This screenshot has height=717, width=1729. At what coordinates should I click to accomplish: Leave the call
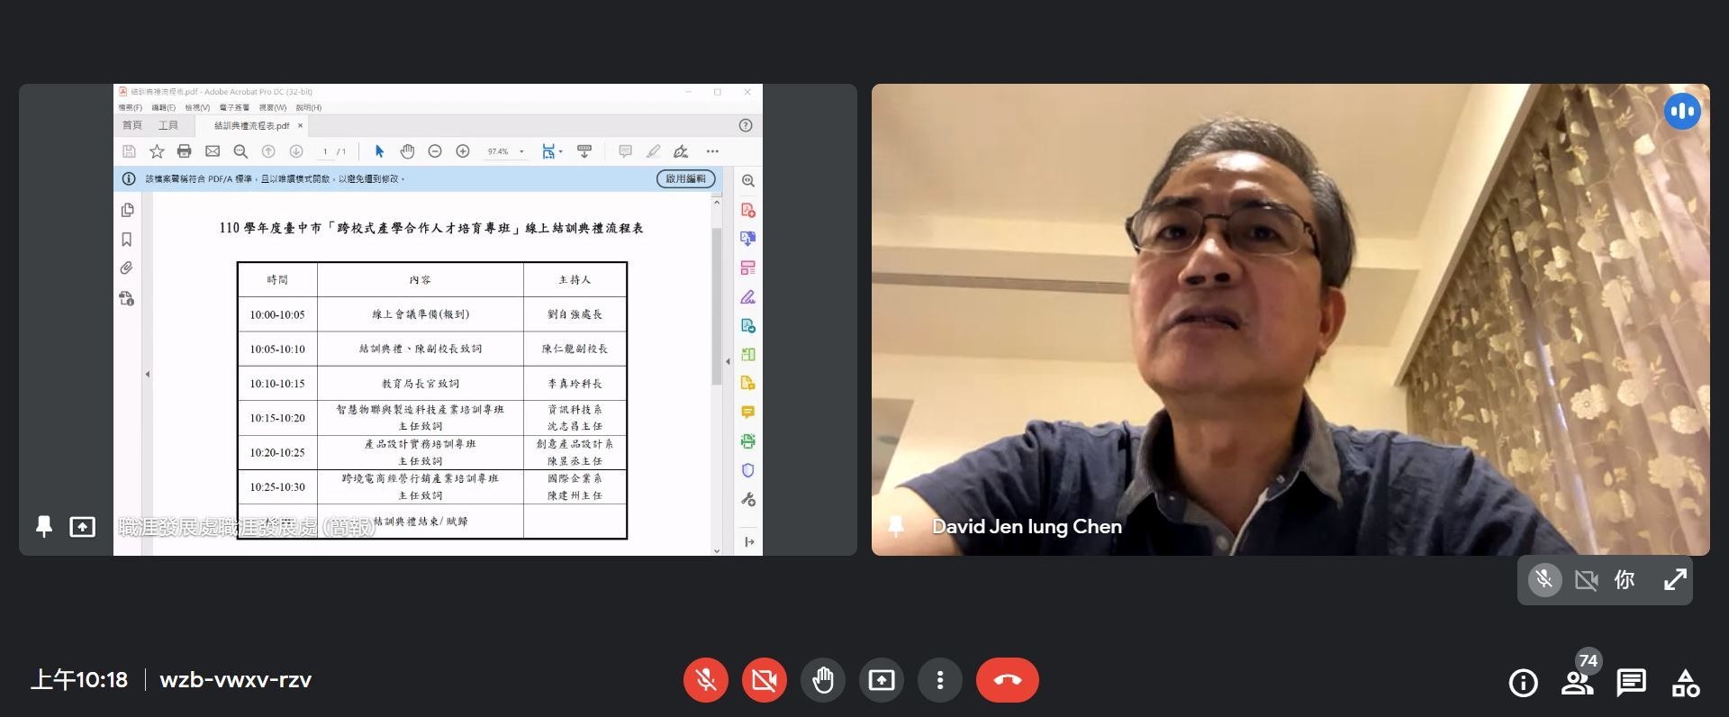tap(1007, 680)
